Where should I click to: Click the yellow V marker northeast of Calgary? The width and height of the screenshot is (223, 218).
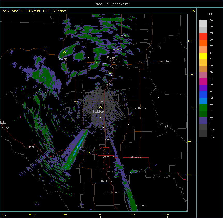[x=111, y=151]
